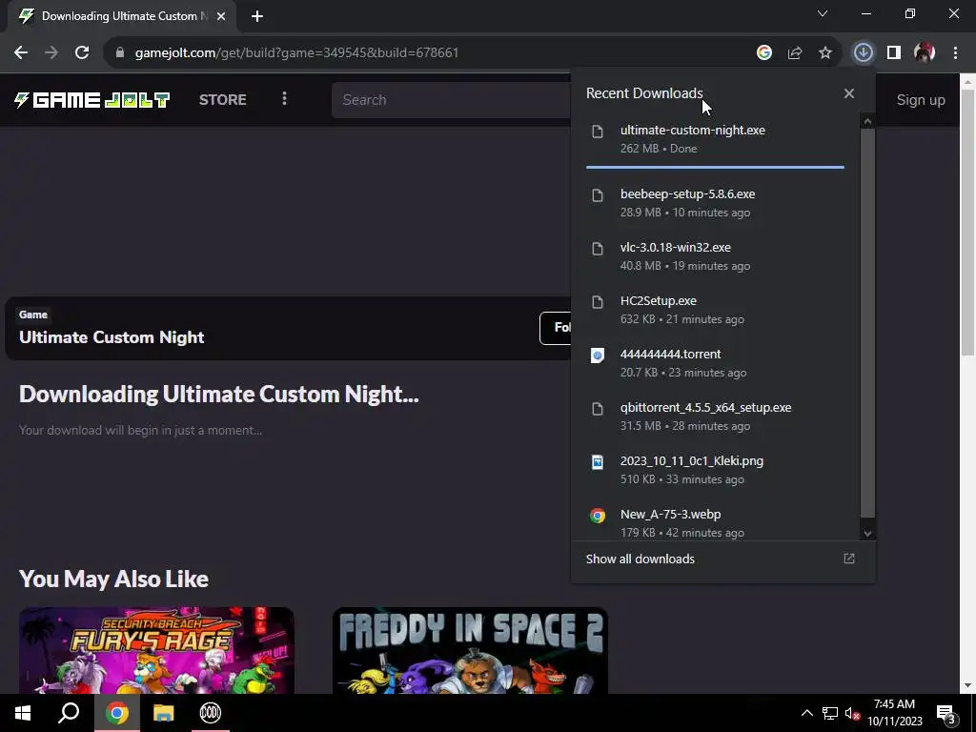Open 2023_10_11_0c1_Kleki.png download
Screen dimensions: 976x732
tap(715, 470)
